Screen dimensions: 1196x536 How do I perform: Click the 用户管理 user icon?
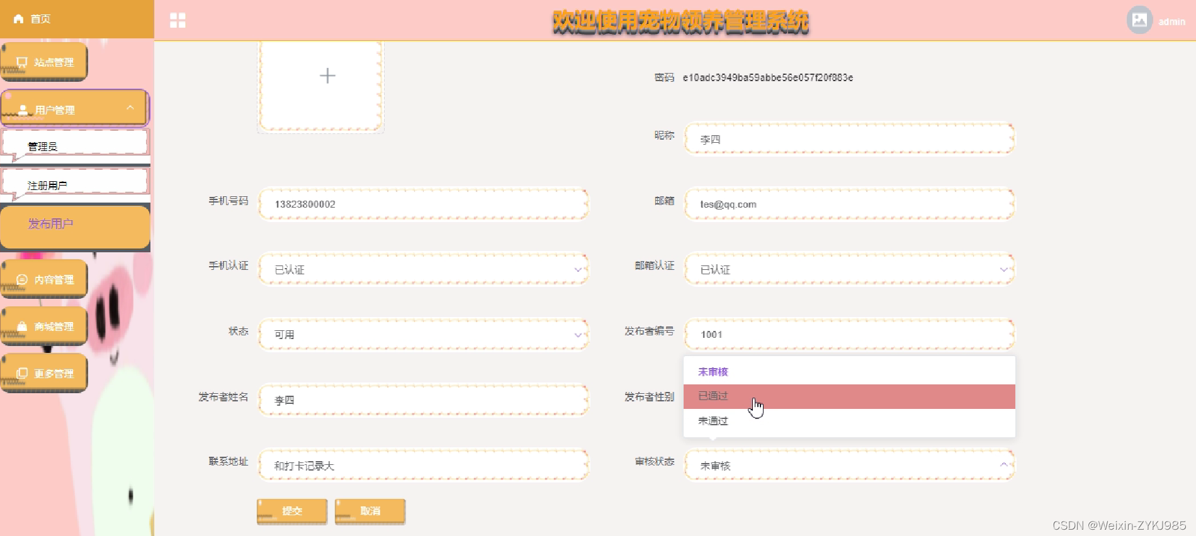tap(23, 110)
